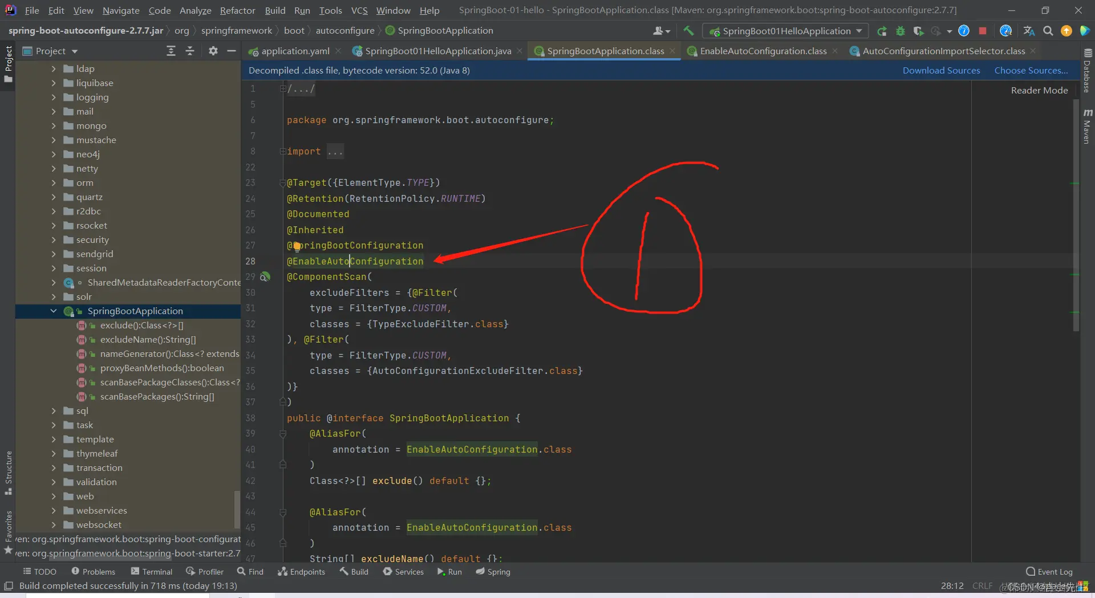Enable Reader Mode

1039,90
